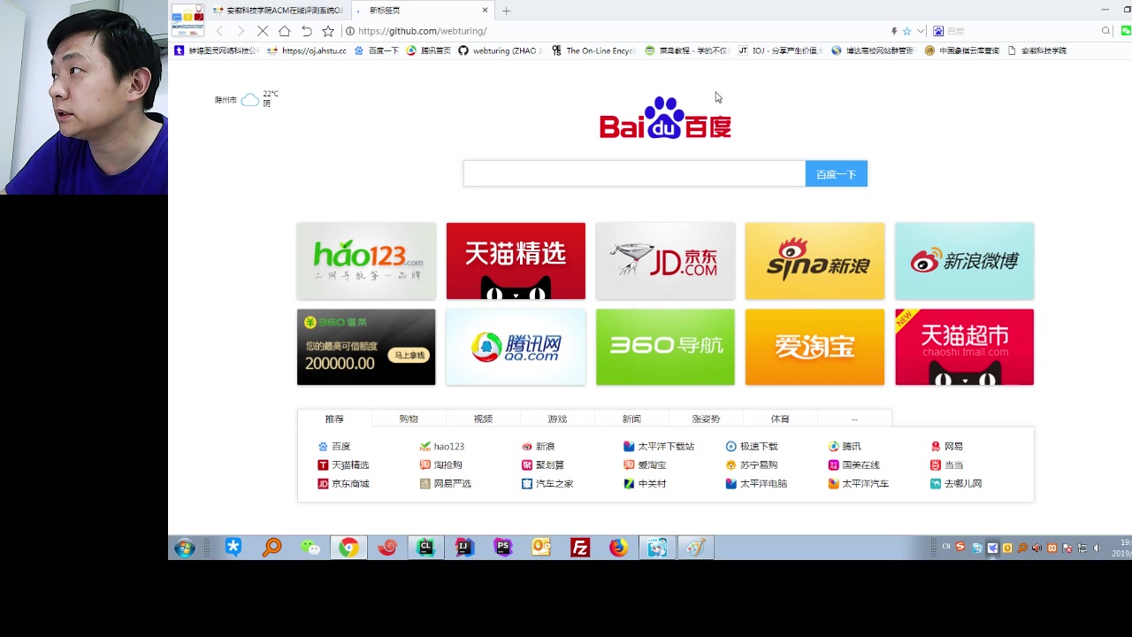Open the 360导航 tile
The height and width of the screenshot is (637, 1132).
665,347
